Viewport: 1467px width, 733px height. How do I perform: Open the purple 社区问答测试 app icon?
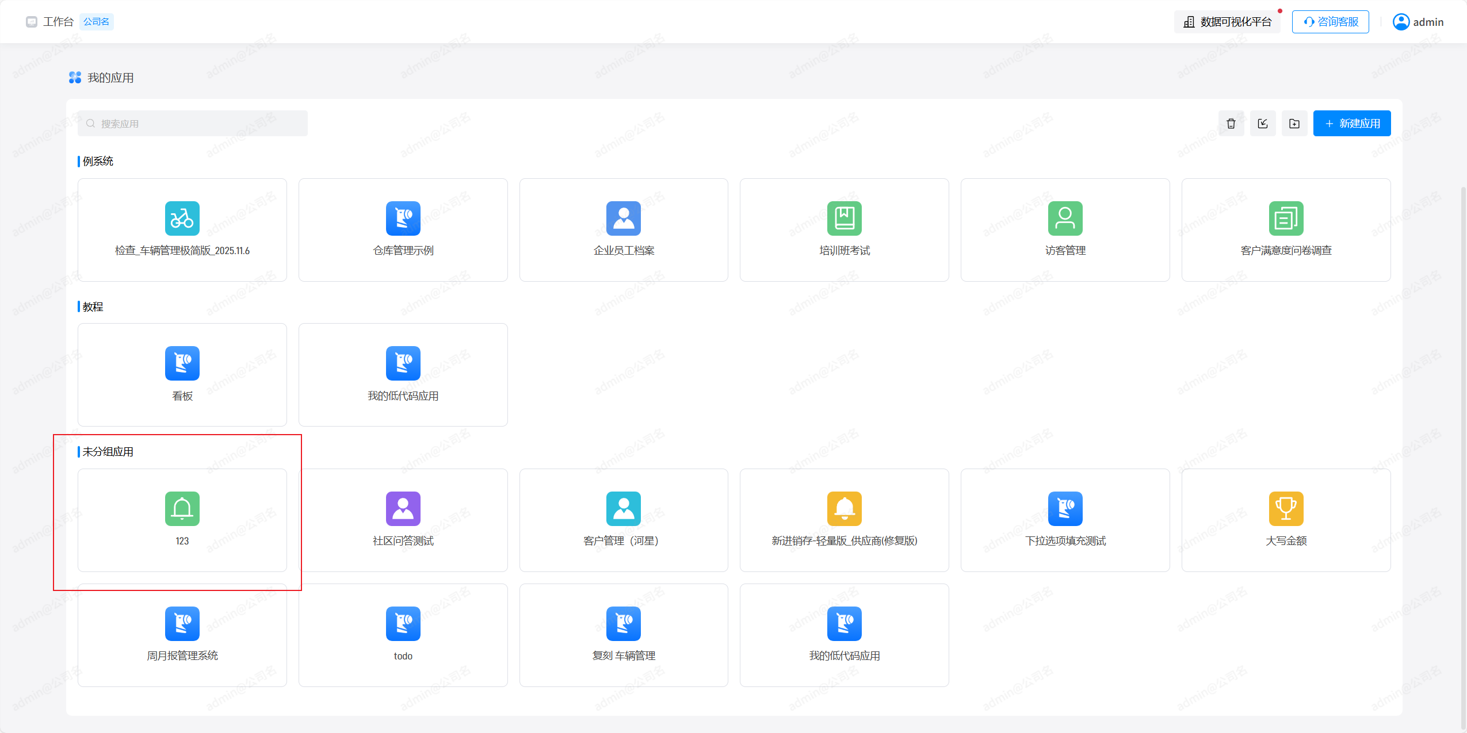pyautogui.click(x=403, y=509)
